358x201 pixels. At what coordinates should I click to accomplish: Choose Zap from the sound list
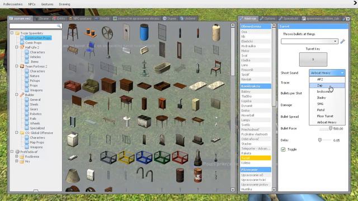click(x=327, y=85)
